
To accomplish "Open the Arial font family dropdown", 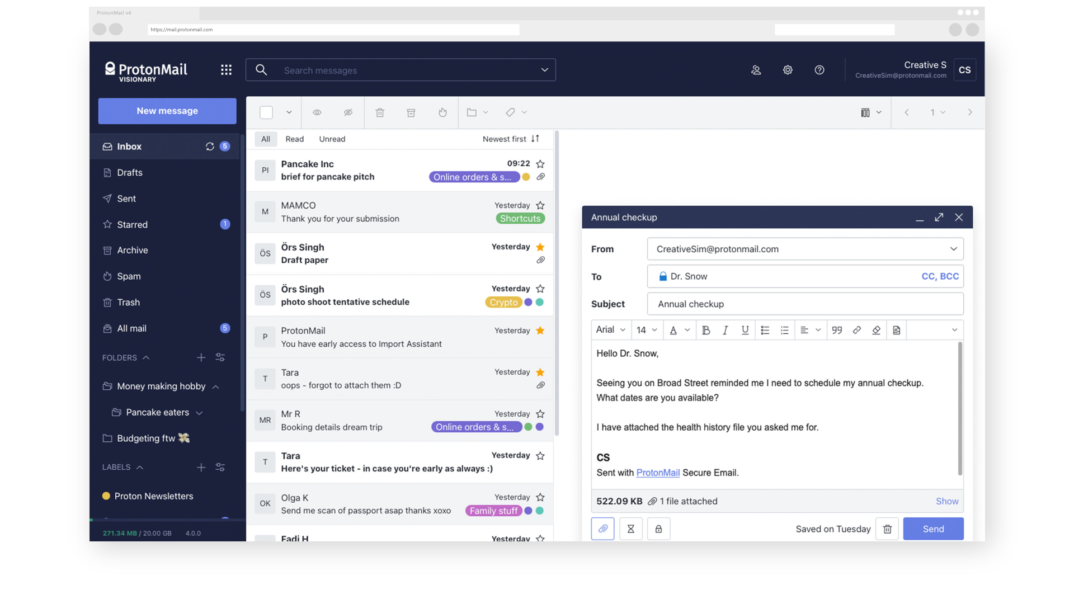I will [611, 330].
